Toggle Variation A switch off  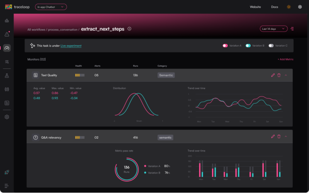coord(225,45)
